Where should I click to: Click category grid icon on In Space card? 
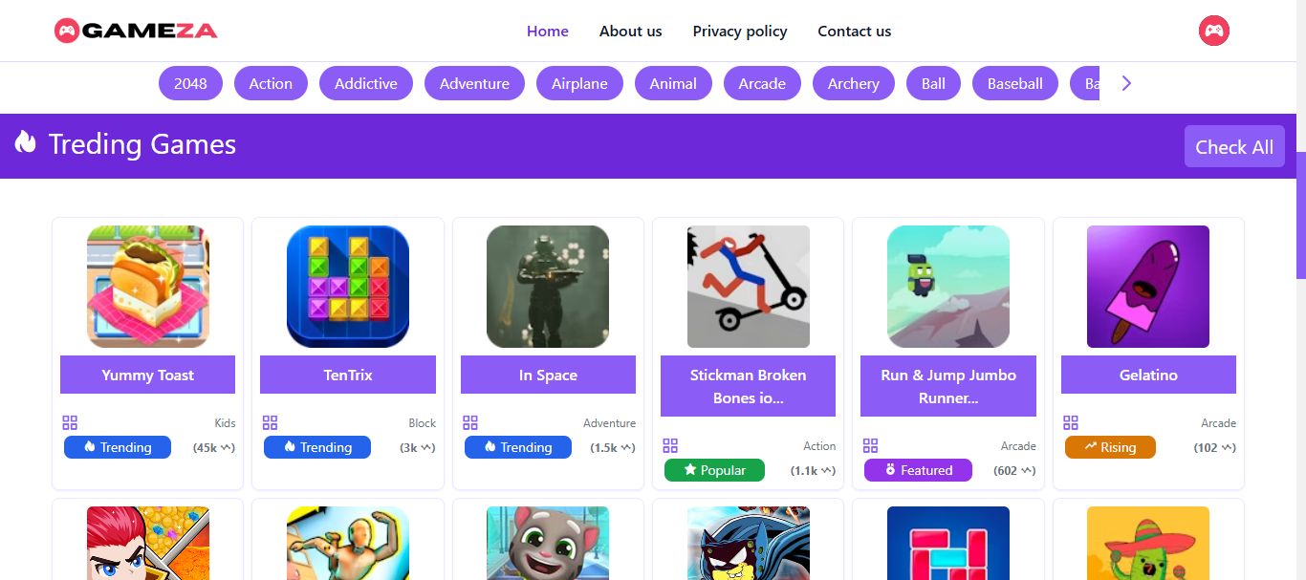click(470, 422)
